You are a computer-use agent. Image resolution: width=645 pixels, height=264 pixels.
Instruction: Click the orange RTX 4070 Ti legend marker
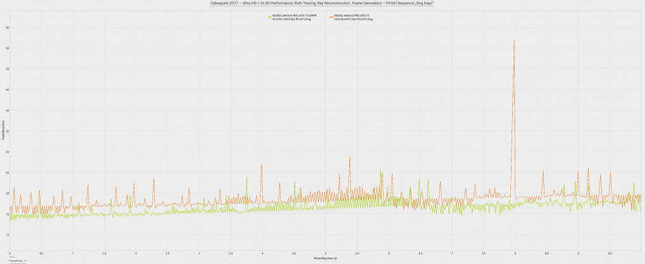tap(331, 17)
